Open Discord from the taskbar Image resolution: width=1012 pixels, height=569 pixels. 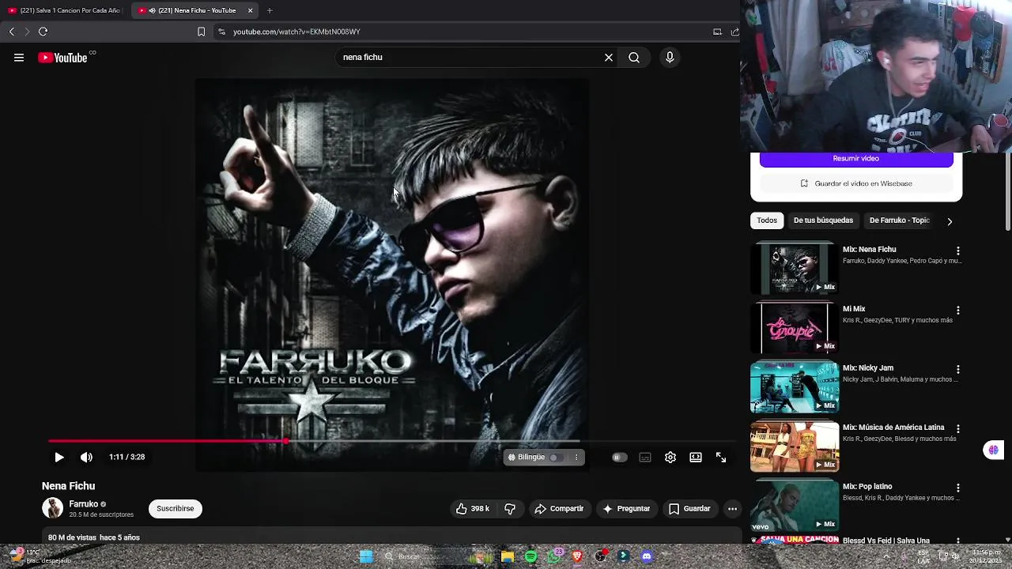point(647,556)
